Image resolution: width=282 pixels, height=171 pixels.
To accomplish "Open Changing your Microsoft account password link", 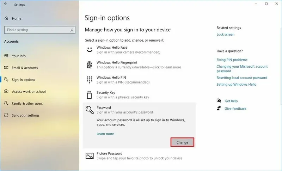I will pyautogui.click(x=242, y=69).
